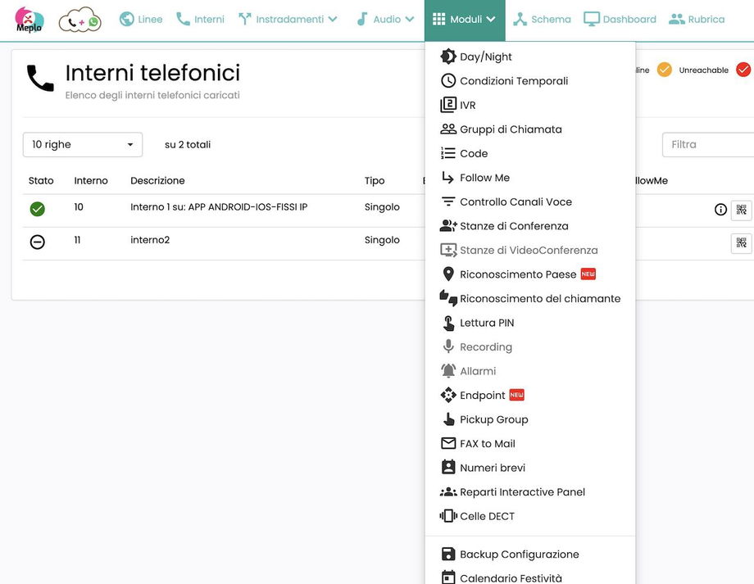Click green status checkmark for interno 10
The image size is (754, 584).
pyautogui.click(x=37, y=209)
